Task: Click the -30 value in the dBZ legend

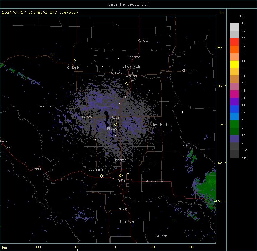Action: click(244, 158)
